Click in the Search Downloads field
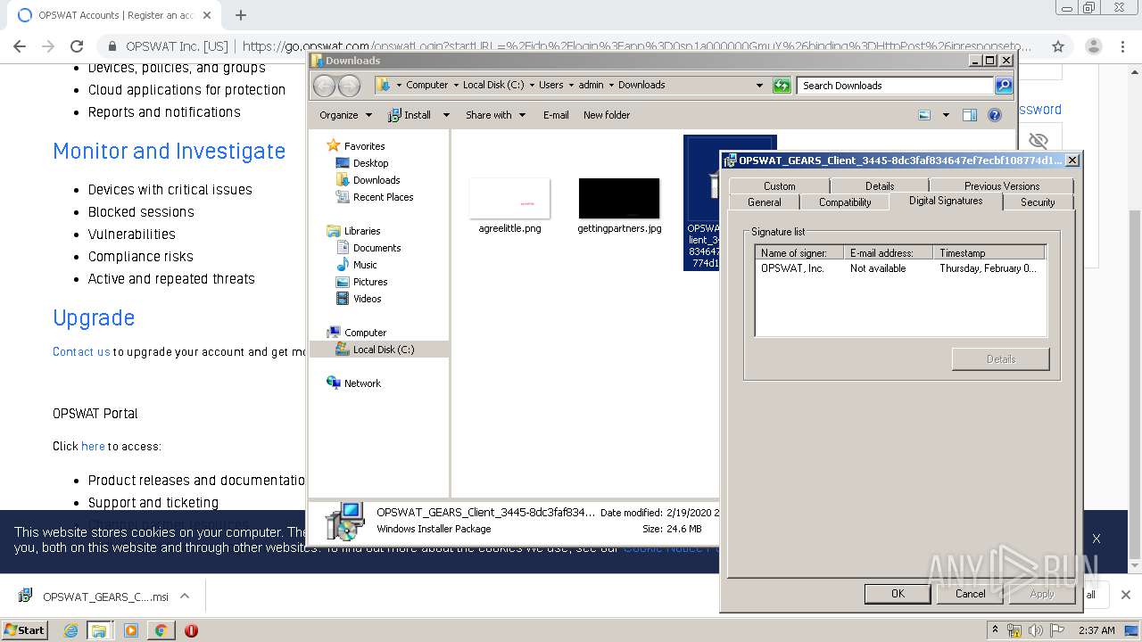Screen dimensions: 1142x642 click(895, 86)
